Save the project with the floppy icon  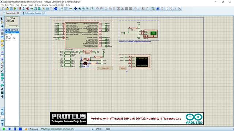[11, 9]
